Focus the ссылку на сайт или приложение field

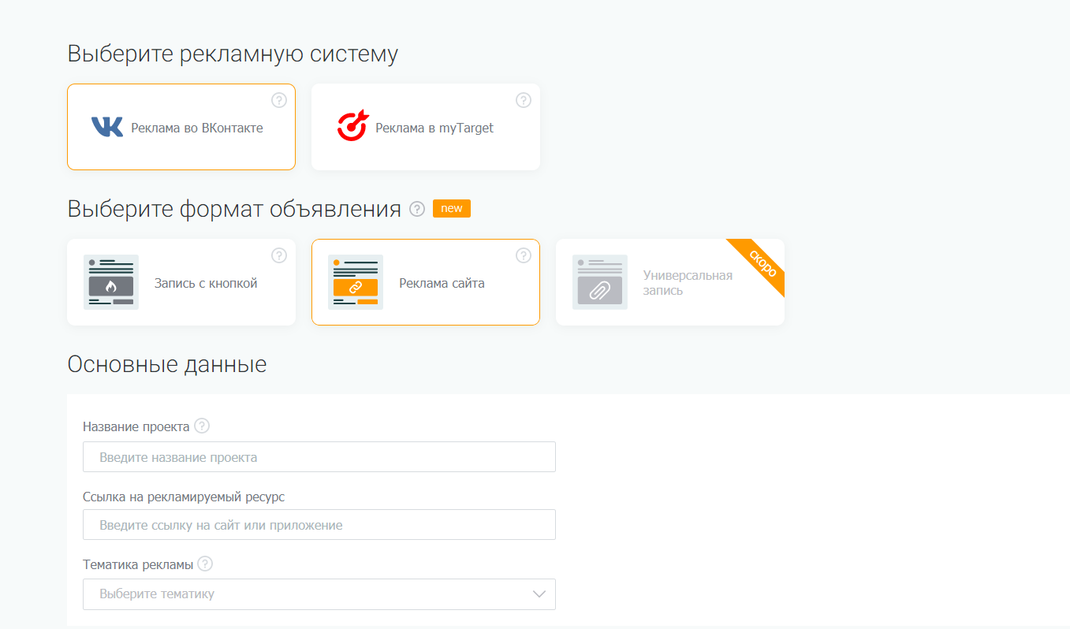pos(319,525)
